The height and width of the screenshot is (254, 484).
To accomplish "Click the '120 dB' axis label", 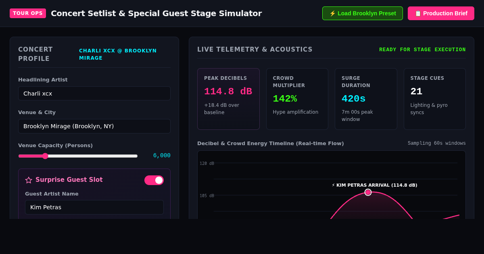I will (207, 163).
